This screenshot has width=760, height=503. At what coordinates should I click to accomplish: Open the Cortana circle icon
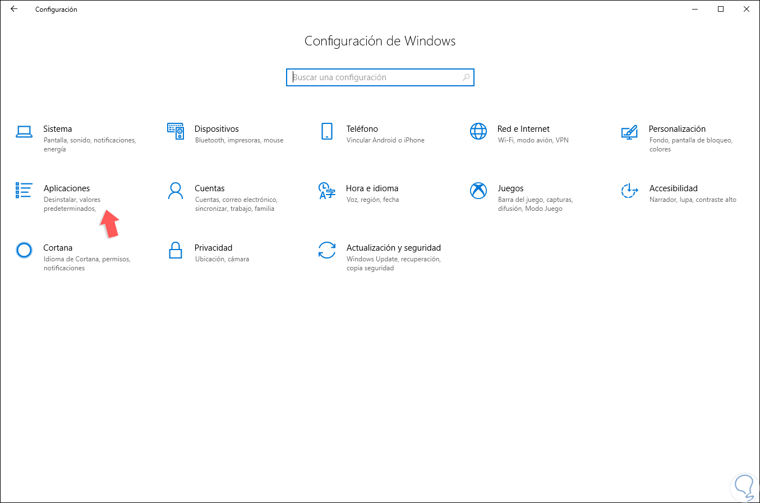(x=24, y=250)
